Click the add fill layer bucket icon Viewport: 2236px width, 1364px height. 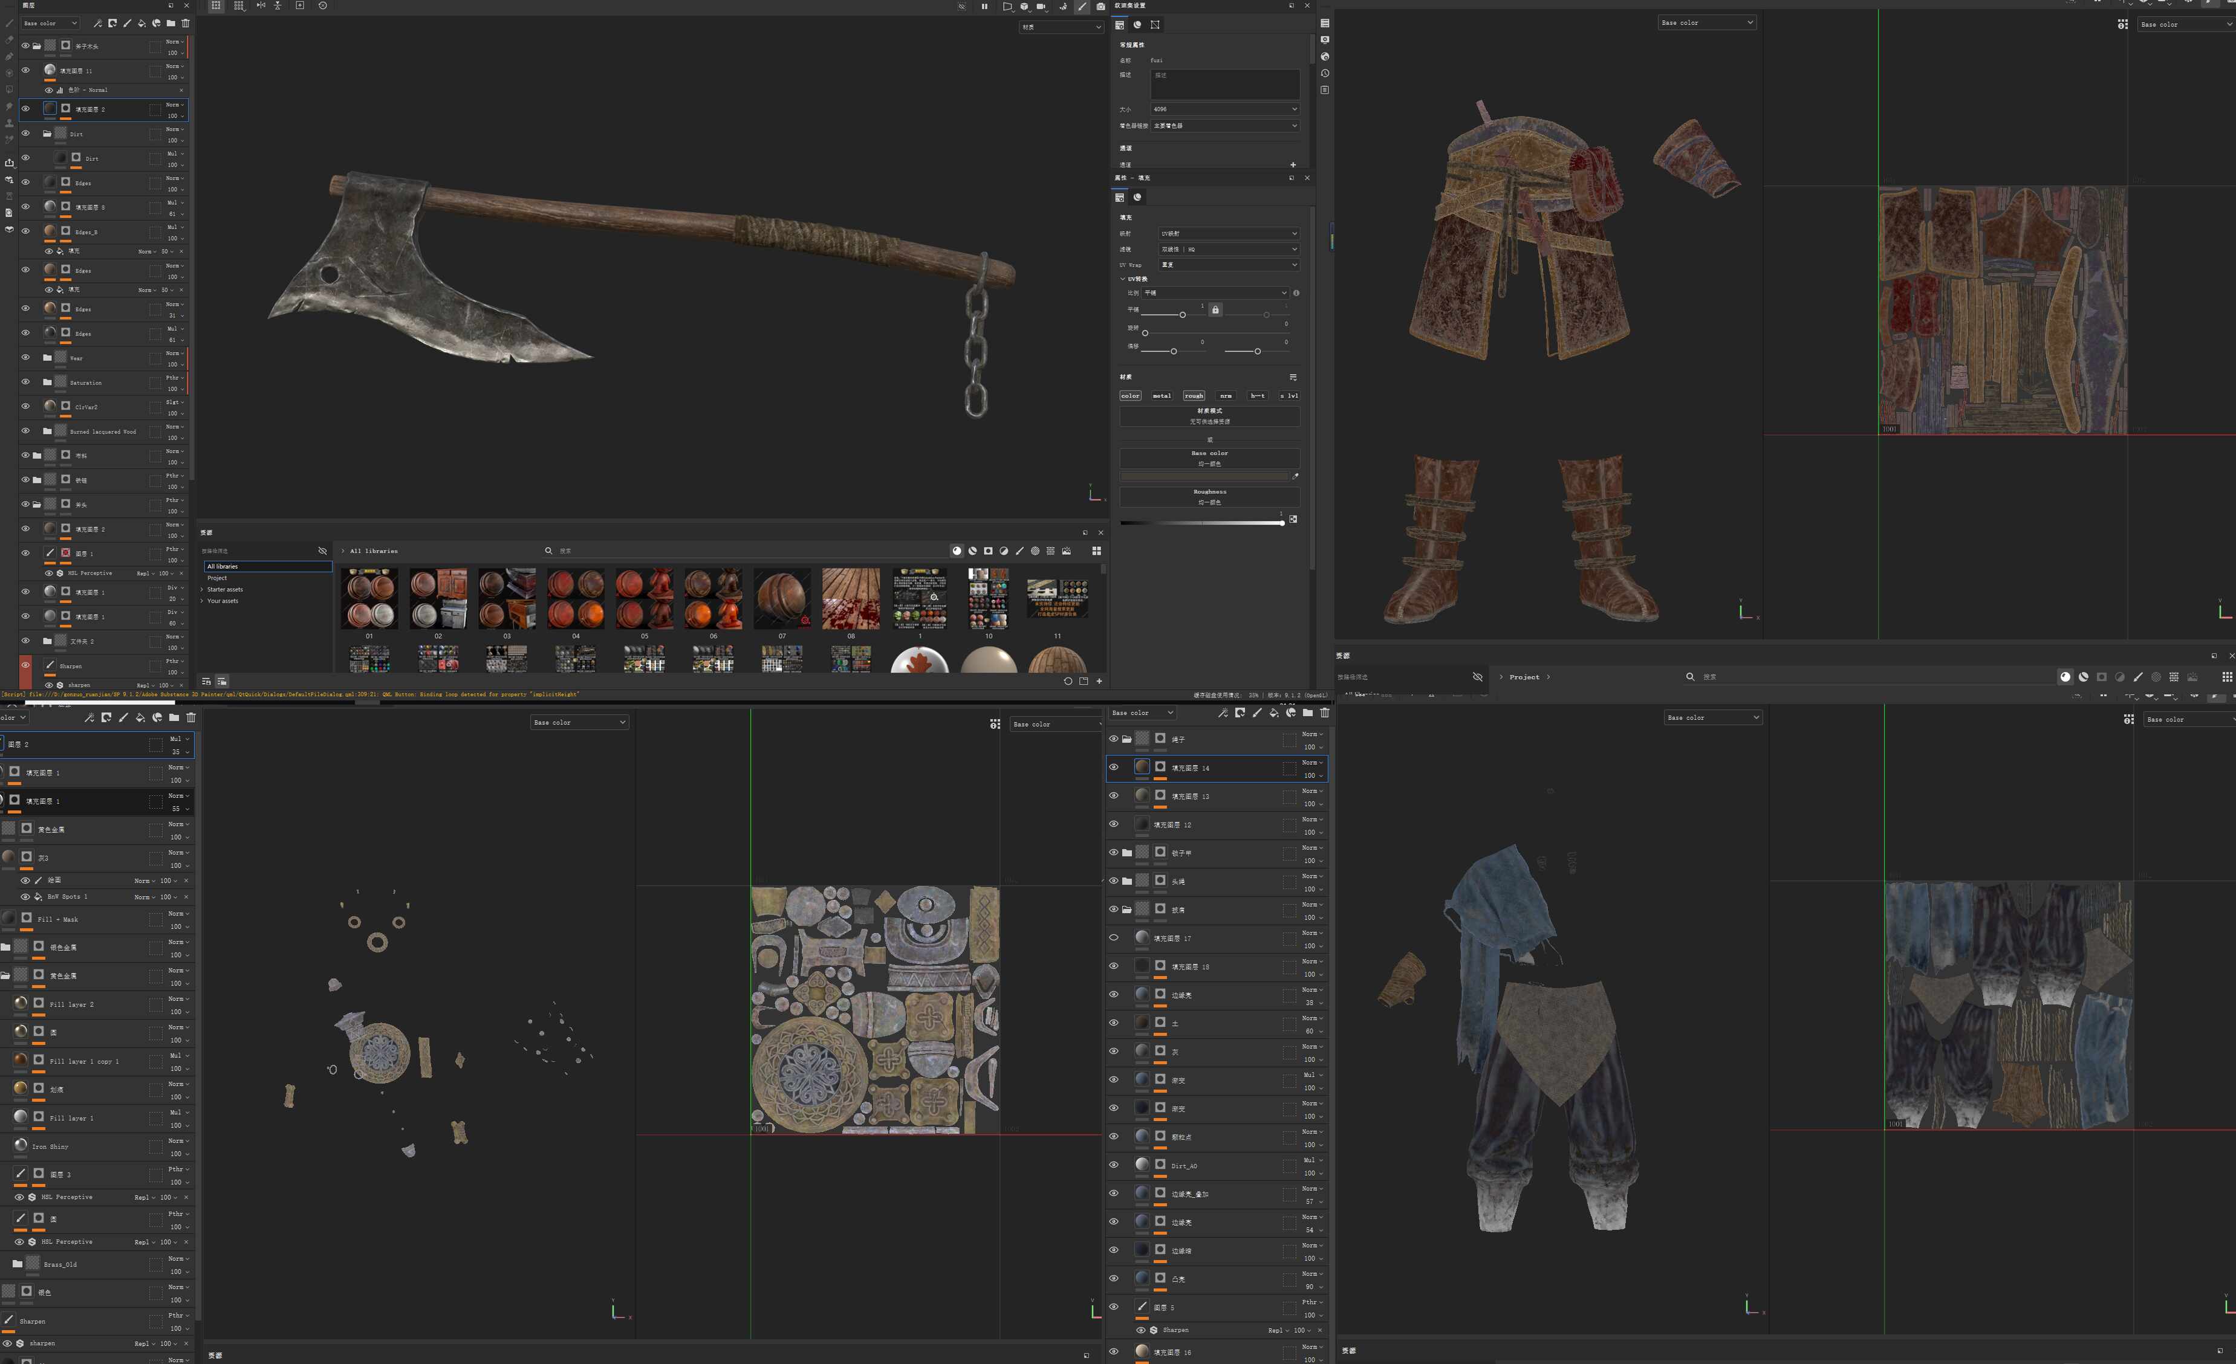click(x=141, y=24)
